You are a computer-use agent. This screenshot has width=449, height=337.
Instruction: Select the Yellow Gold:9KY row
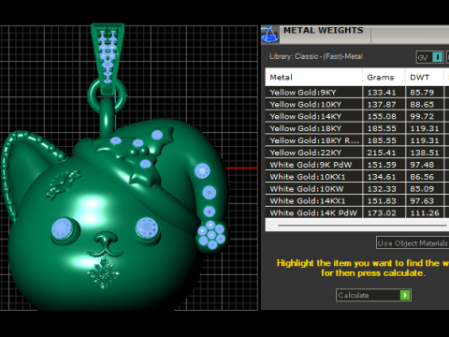pyautogui.click(x=357, y=93)
